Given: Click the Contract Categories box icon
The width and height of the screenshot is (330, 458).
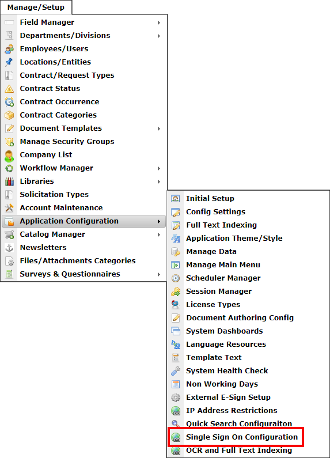Looking at the screenshot, I should (x=9, y=115).
